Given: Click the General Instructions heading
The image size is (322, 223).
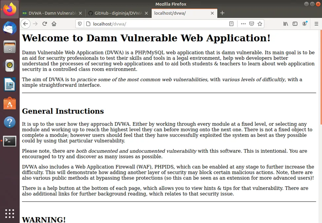Looking at the screenshot, I should pyautogui.click(x=63, y=111).
